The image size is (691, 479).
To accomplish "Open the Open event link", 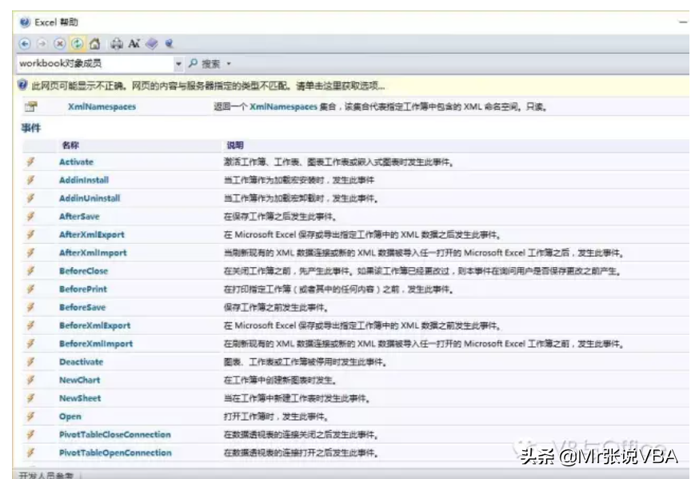I will [70, 417].
